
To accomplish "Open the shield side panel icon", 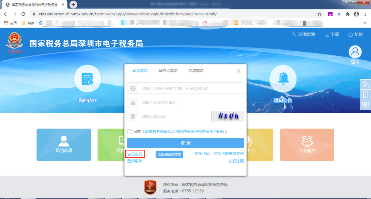I will pos(366,105).
